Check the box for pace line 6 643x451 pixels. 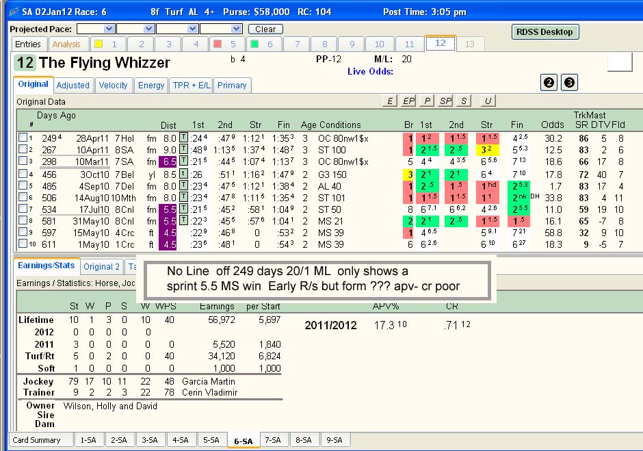[x=23, y=196]
